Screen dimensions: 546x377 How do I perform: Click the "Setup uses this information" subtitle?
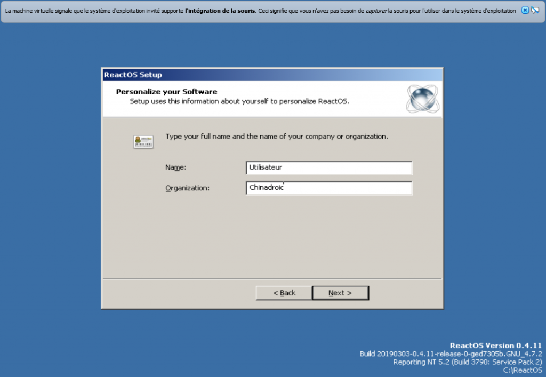tap(239, 101)
